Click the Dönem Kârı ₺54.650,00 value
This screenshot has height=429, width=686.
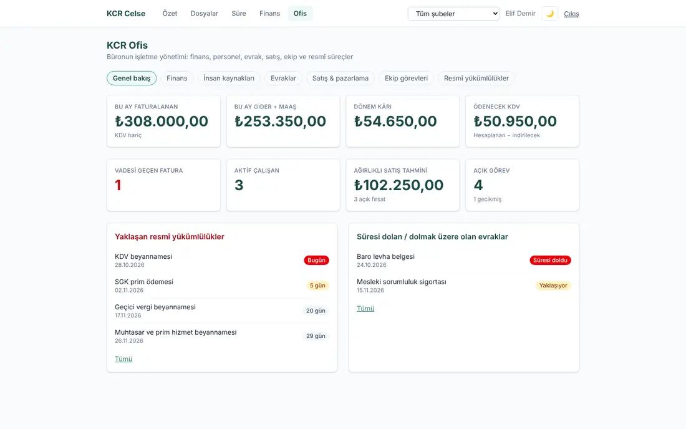pos(395,121)
